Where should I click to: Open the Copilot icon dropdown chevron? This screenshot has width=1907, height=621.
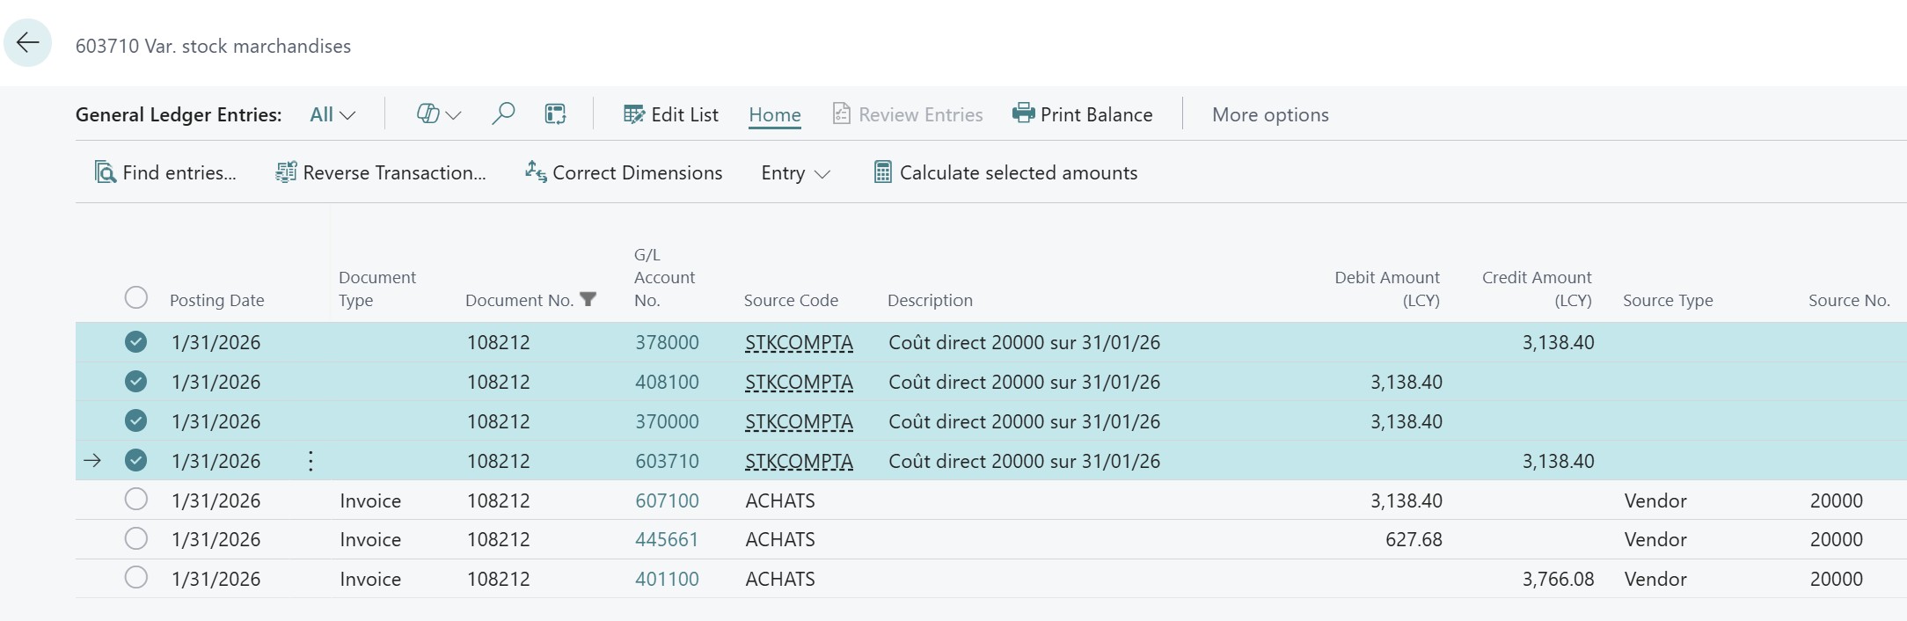454,115
